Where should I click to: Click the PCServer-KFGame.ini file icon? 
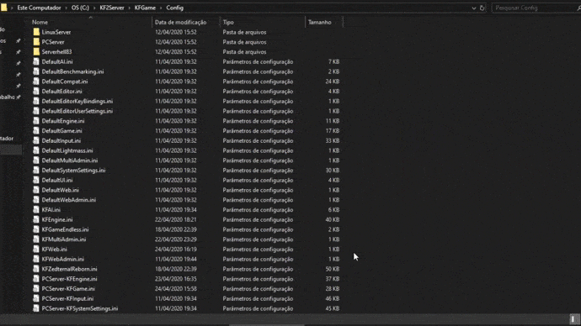(x=36, y=289)
